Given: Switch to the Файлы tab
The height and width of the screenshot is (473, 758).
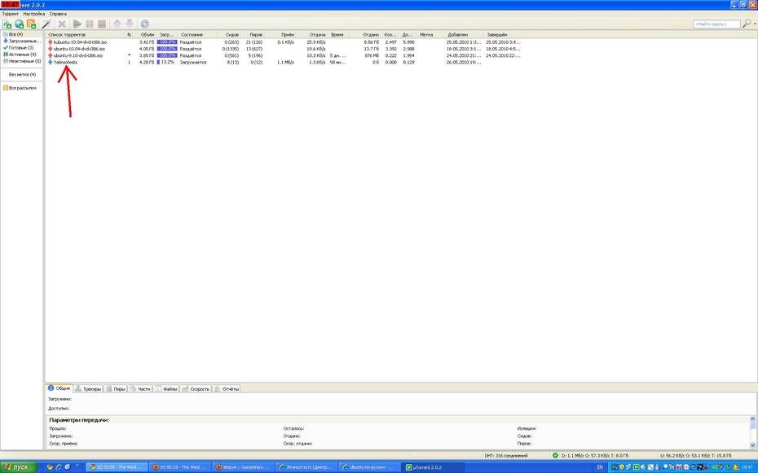Looking at the screenshot, I should tap(165, 389).
